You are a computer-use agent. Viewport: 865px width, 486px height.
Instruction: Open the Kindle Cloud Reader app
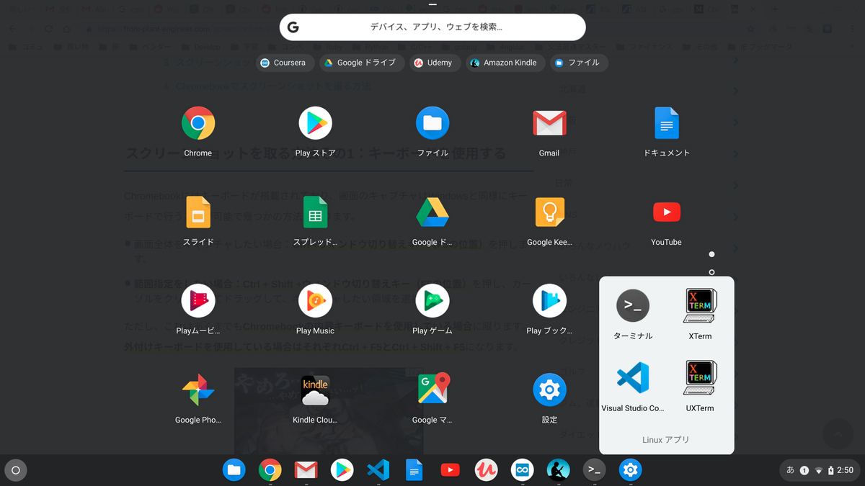pyautogui.click(x=315, y=390)
